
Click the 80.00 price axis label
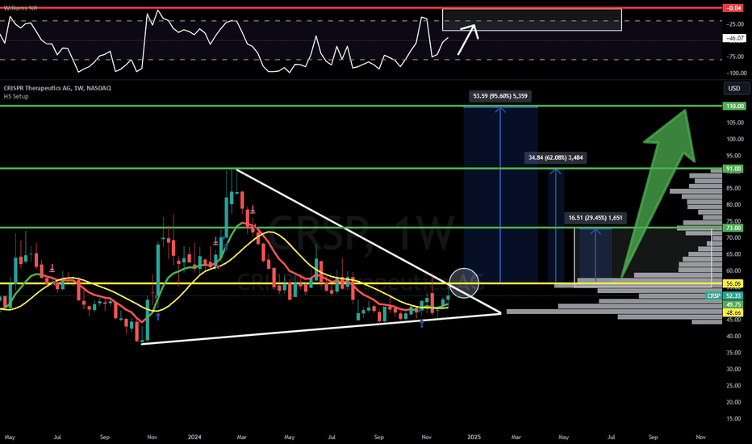tap(735, 204)
